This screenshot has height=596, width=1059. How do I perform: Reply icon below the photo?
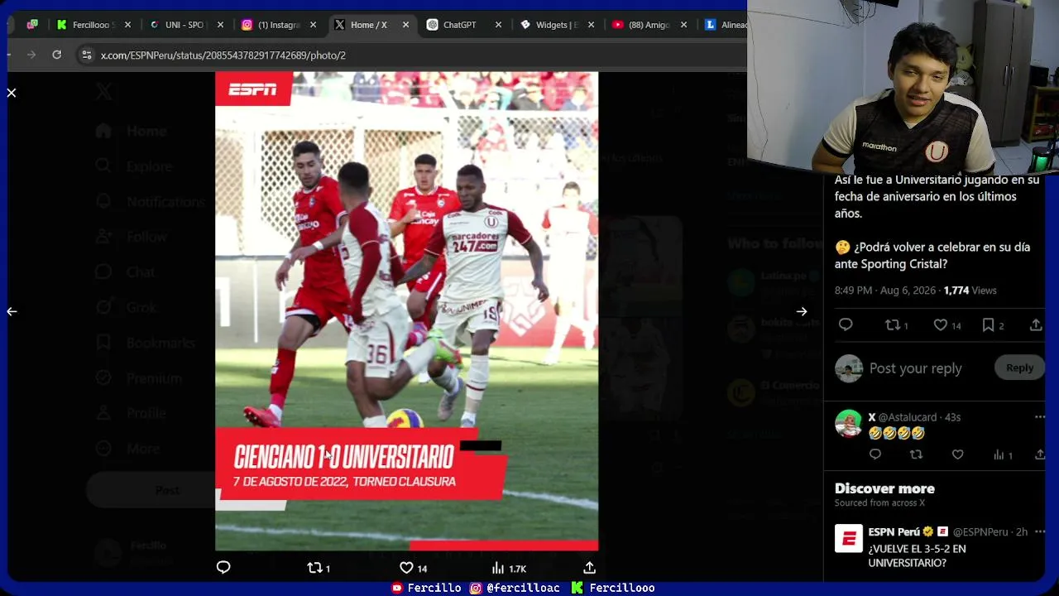click(223, 567)
